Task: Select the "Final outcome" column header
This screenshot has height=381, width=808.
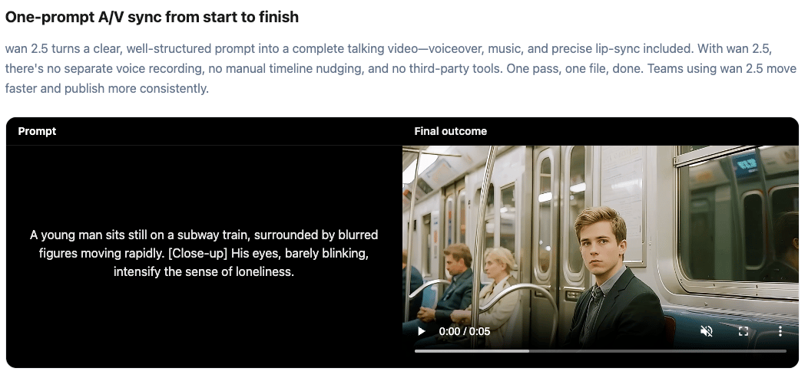Action: pyautogui.click(x=450, y=131)
